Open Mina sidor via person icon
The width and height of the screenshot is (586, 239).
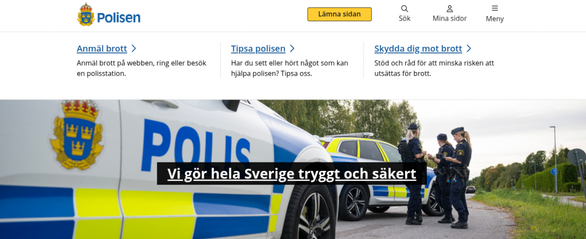(x=450, y=9)
